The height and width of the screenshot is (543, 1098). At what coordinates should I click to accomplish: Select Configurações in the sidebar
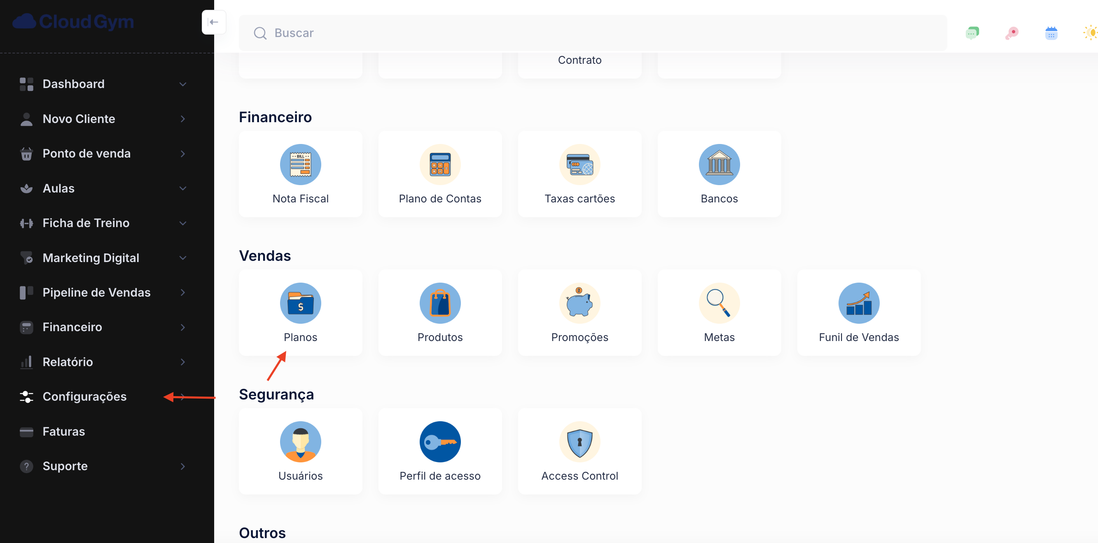click(x=84, y=396)
